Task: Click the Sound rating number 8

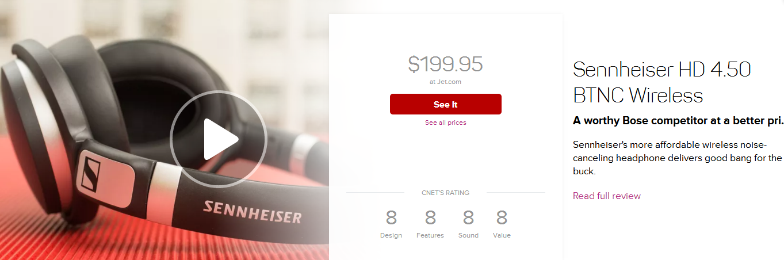Action: click(x=468, y=218)
